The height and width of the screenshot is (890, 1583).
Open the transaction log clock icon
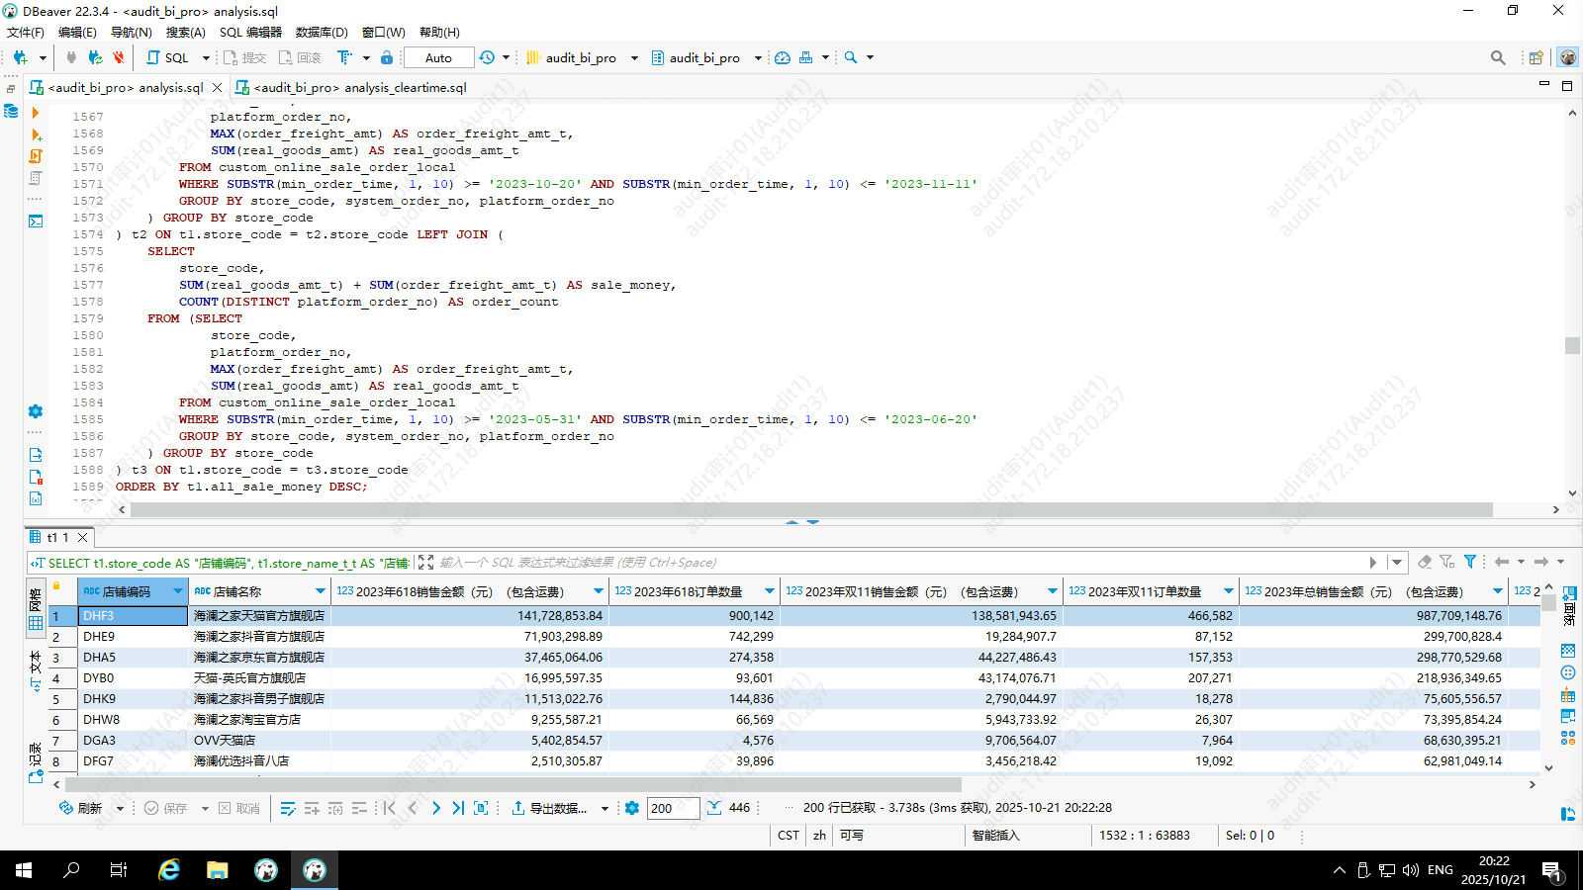coord(487,57)
